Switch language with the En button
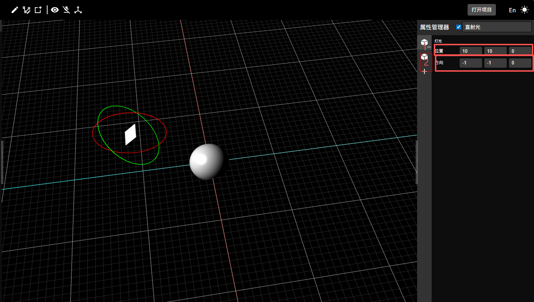The width and height of the screenshot is (534, 302). tap(512, 10)
